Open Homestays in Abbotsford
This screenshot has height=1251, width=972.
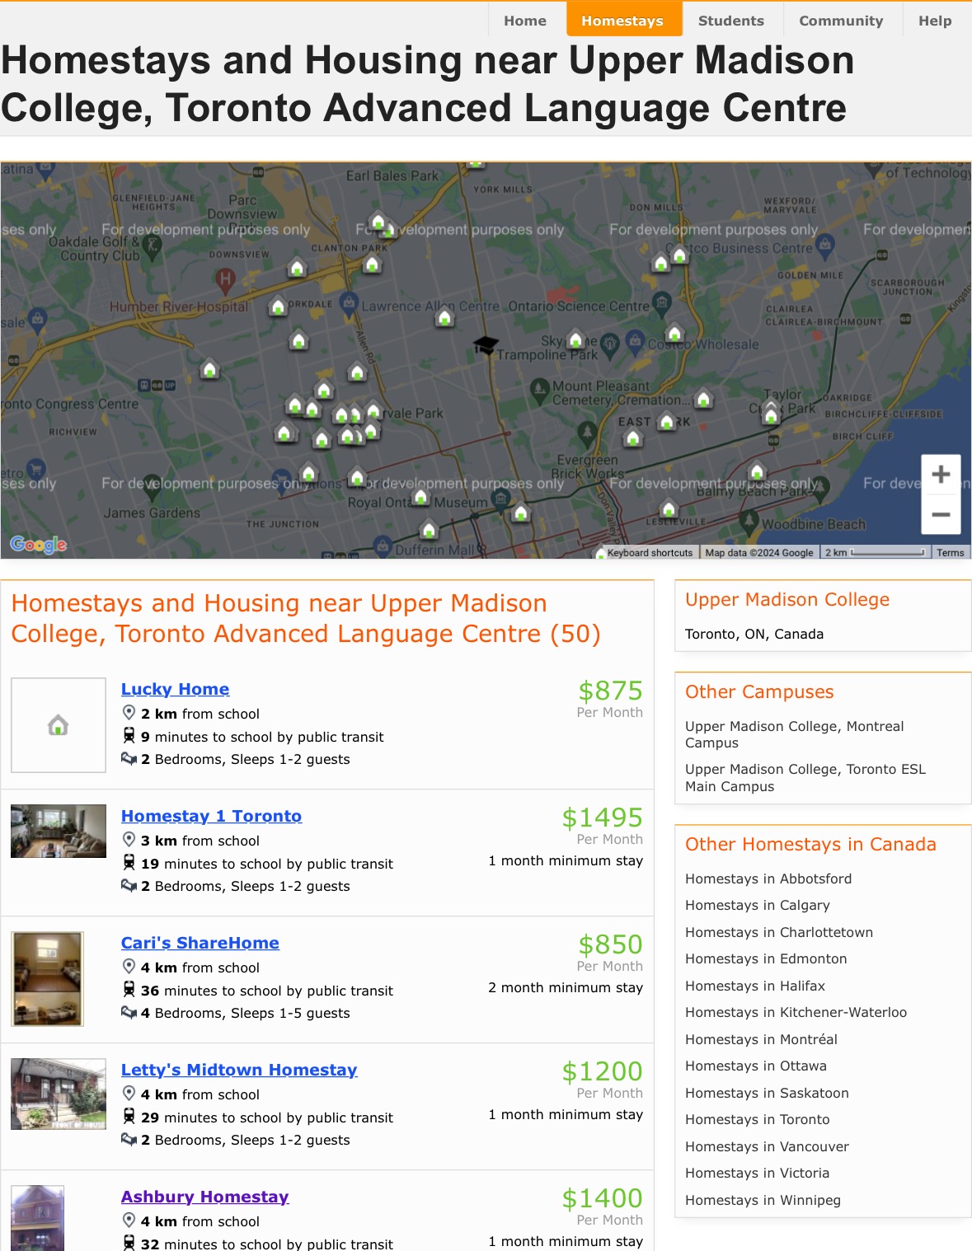click(x=768, y=879)
